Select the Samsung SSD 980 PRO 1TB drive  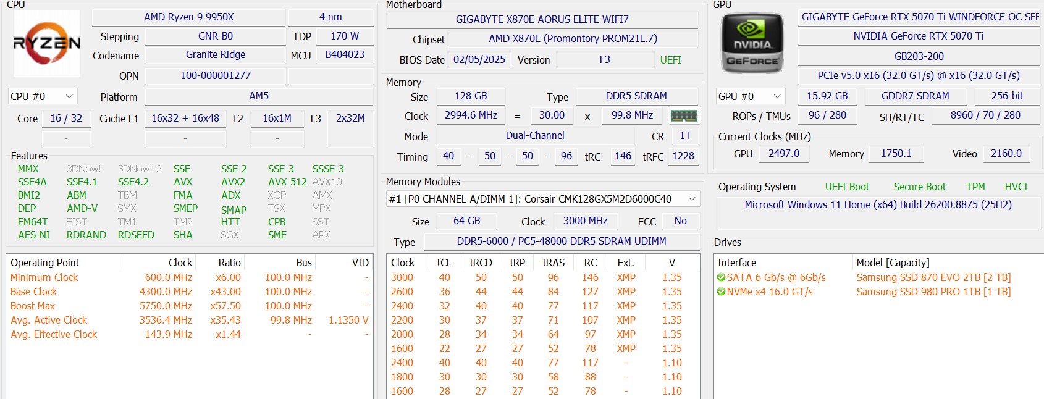pos(878,292)
